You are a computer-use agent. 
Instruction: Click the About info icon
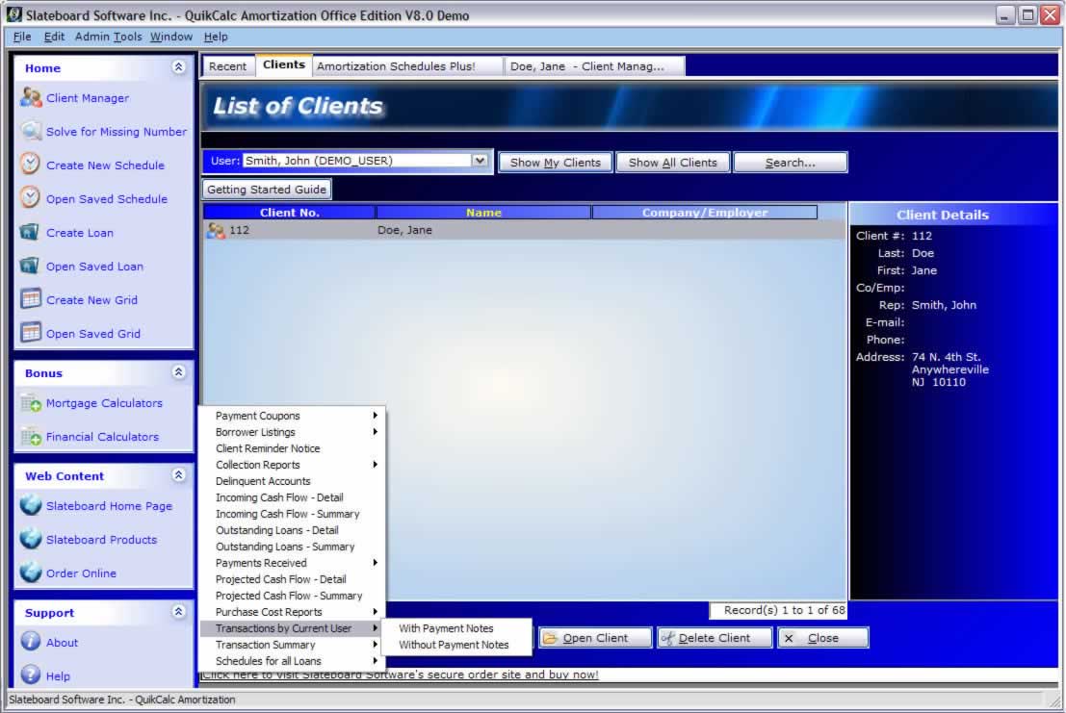(31, 642)
